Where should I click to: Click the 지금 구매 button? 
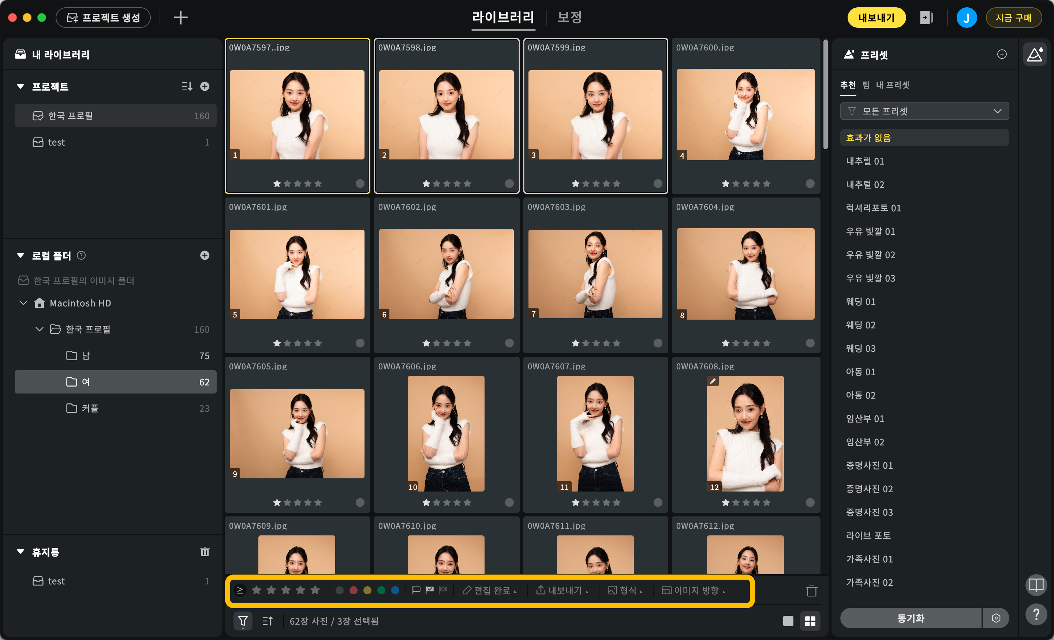click(1013, 18)
